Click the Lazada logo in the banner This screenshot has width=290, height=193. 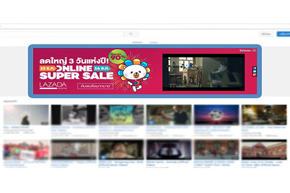tap(53, 86)
